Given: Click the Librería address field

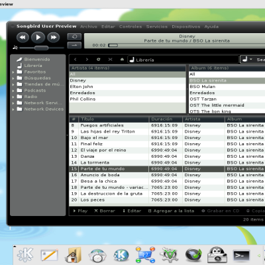Looking at the screenshot, I should 183,60.
